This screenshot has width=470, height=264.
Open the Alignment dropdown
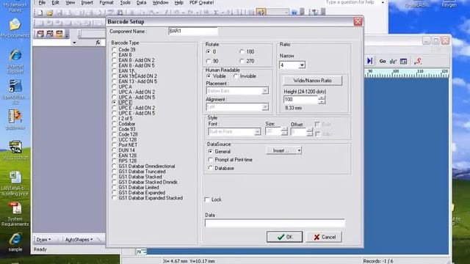265,107
